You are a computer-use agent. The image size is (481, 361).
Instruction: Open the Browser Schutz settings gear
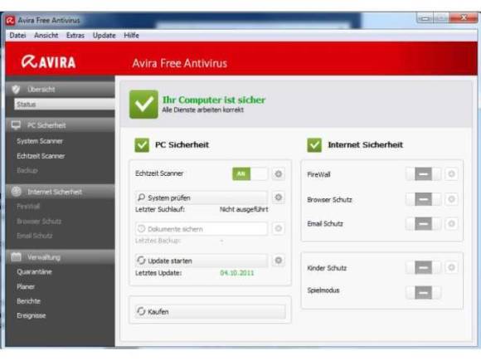pos(451,199)
